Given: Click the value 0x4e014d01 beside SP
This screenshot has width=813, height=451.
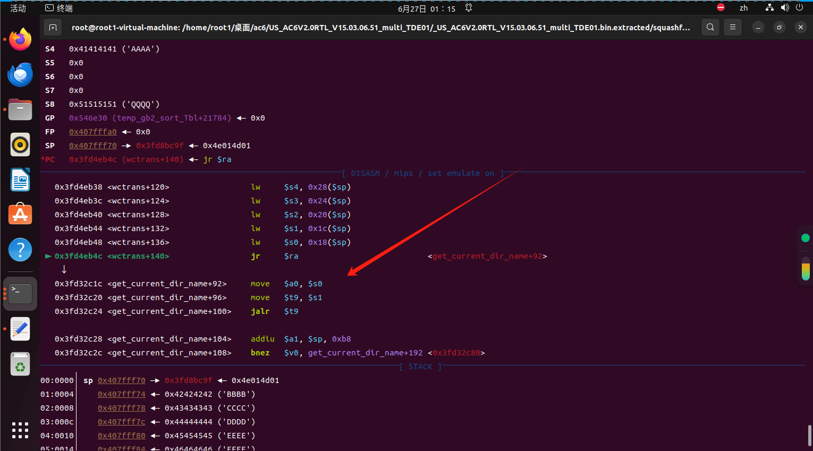Looking at the screenshot, I should (227, 146).
